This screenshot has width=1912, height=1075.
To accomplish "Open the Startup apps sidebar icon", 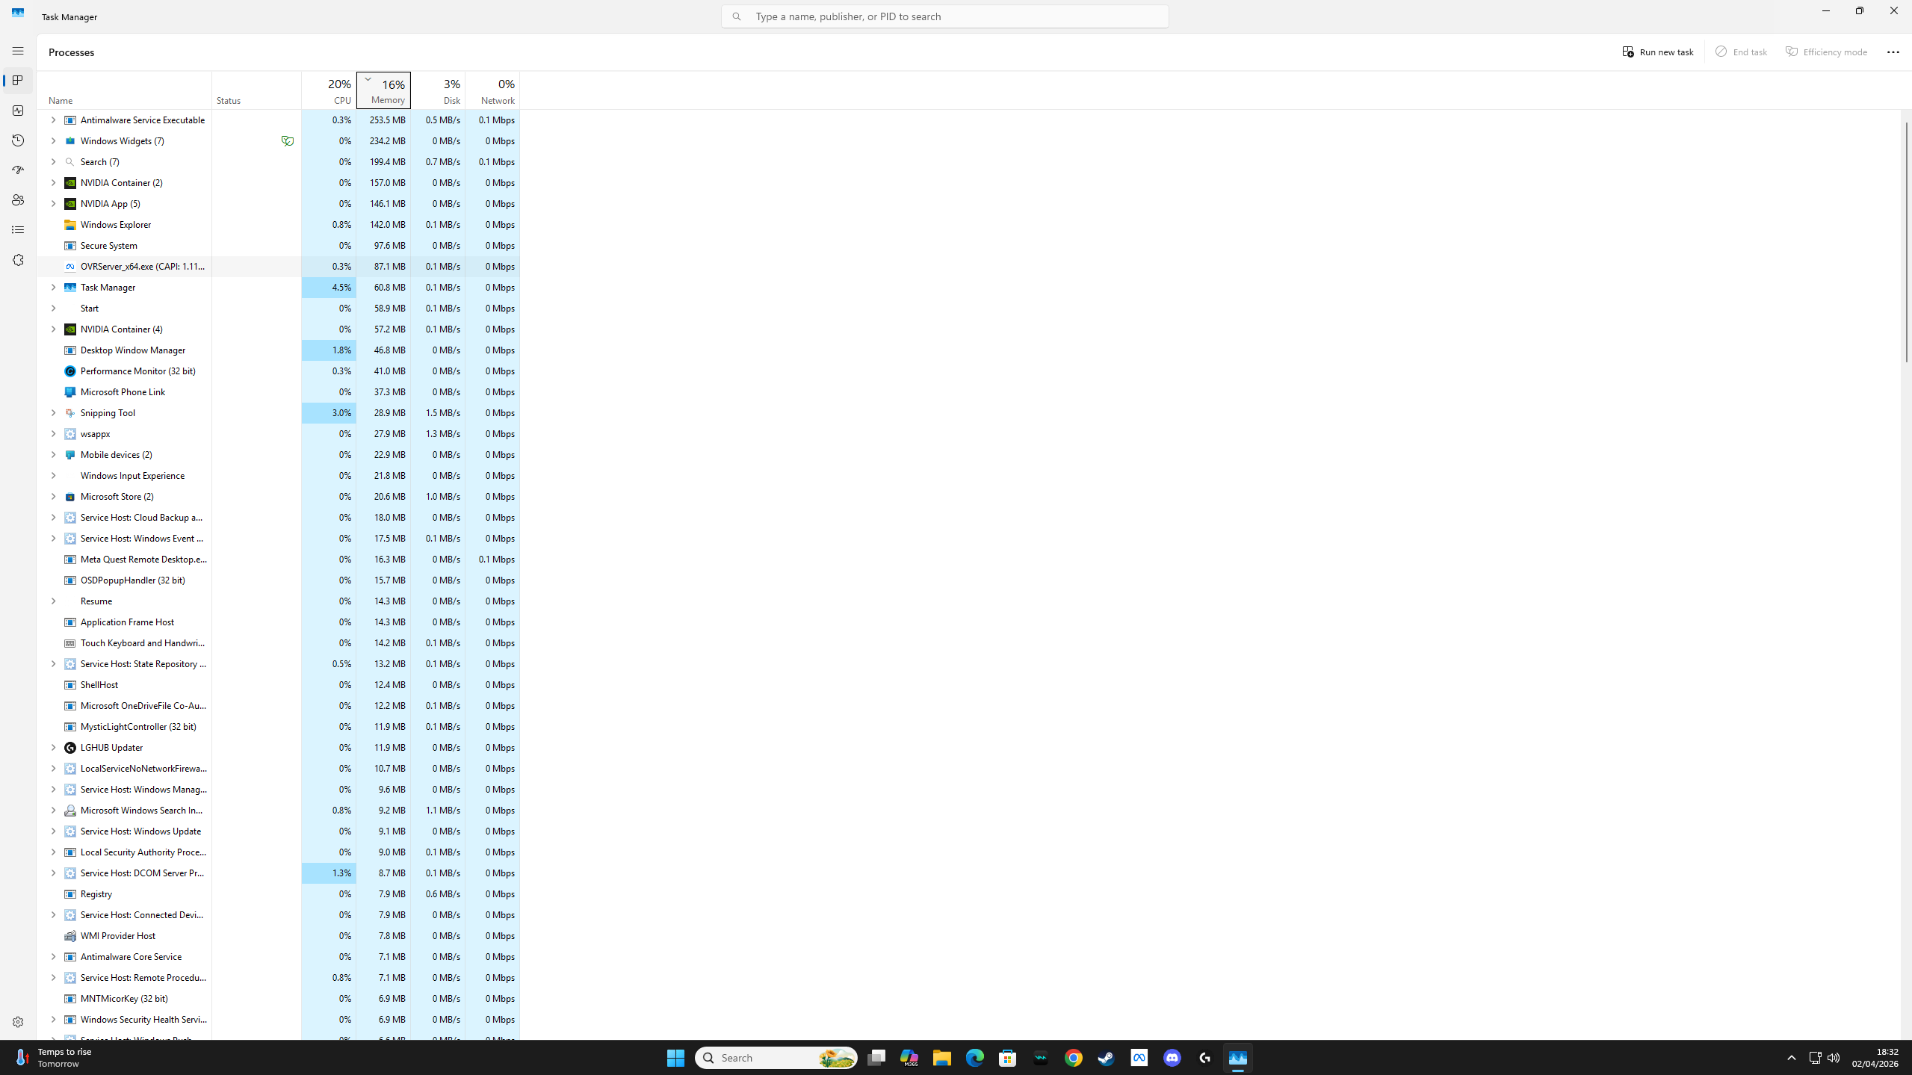I will 18,170.
